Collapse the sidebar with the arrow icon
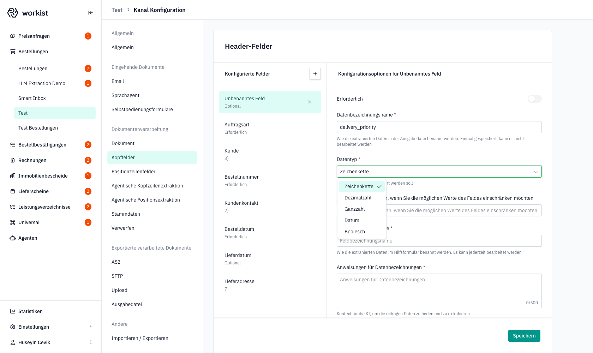The image size is (593, 353). click(90, 13)
